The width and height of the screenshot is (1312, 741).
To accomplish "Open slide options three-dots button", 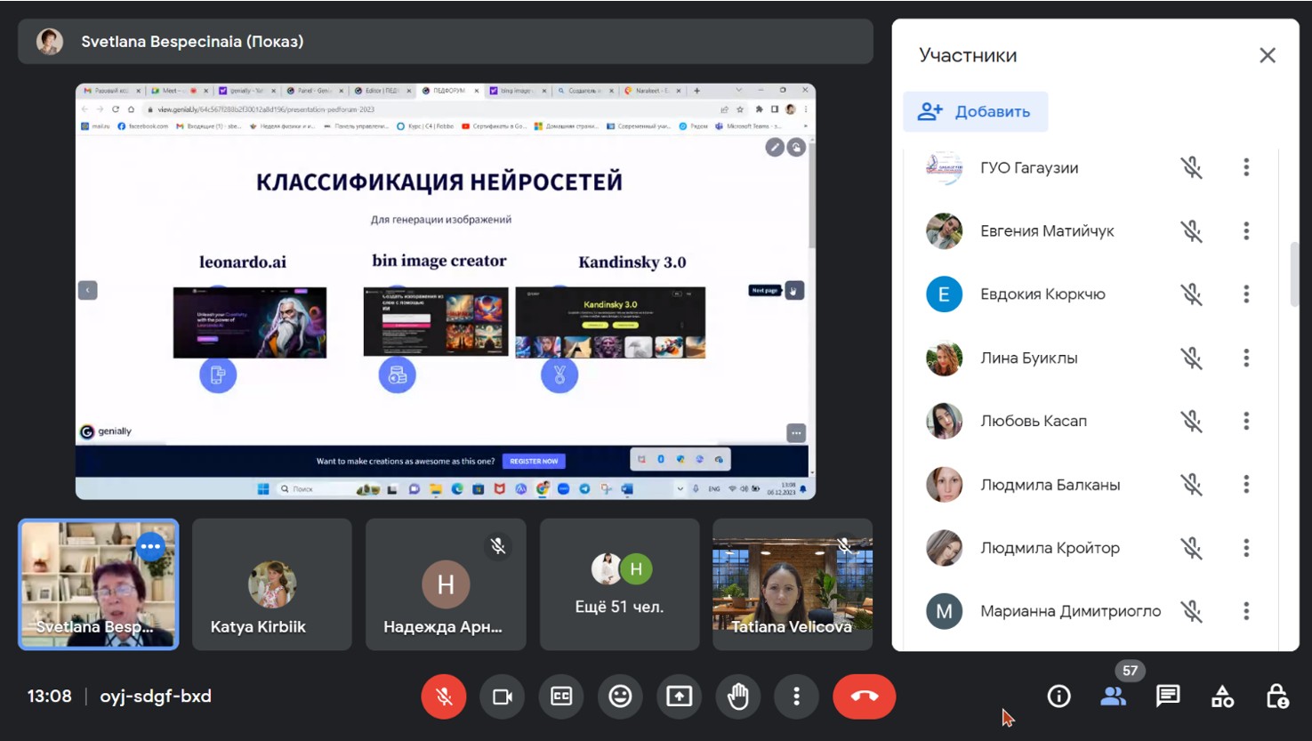I will coord(796,433).
